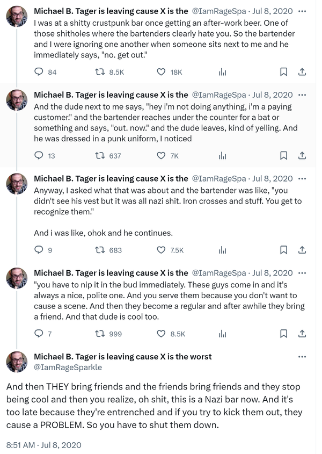
Task: View analytics of the first tweet
Action: [x=222, y=72]
